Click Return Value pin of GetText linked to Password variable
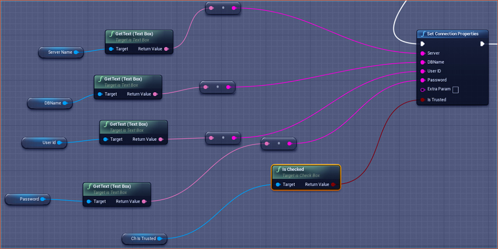The width and height of the screenshot is (498, 249). tap(144, 201)
